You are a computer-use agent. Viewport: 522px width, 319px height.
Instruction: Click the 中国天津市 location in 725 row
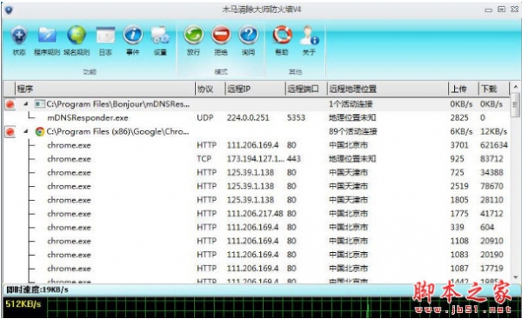348,173
